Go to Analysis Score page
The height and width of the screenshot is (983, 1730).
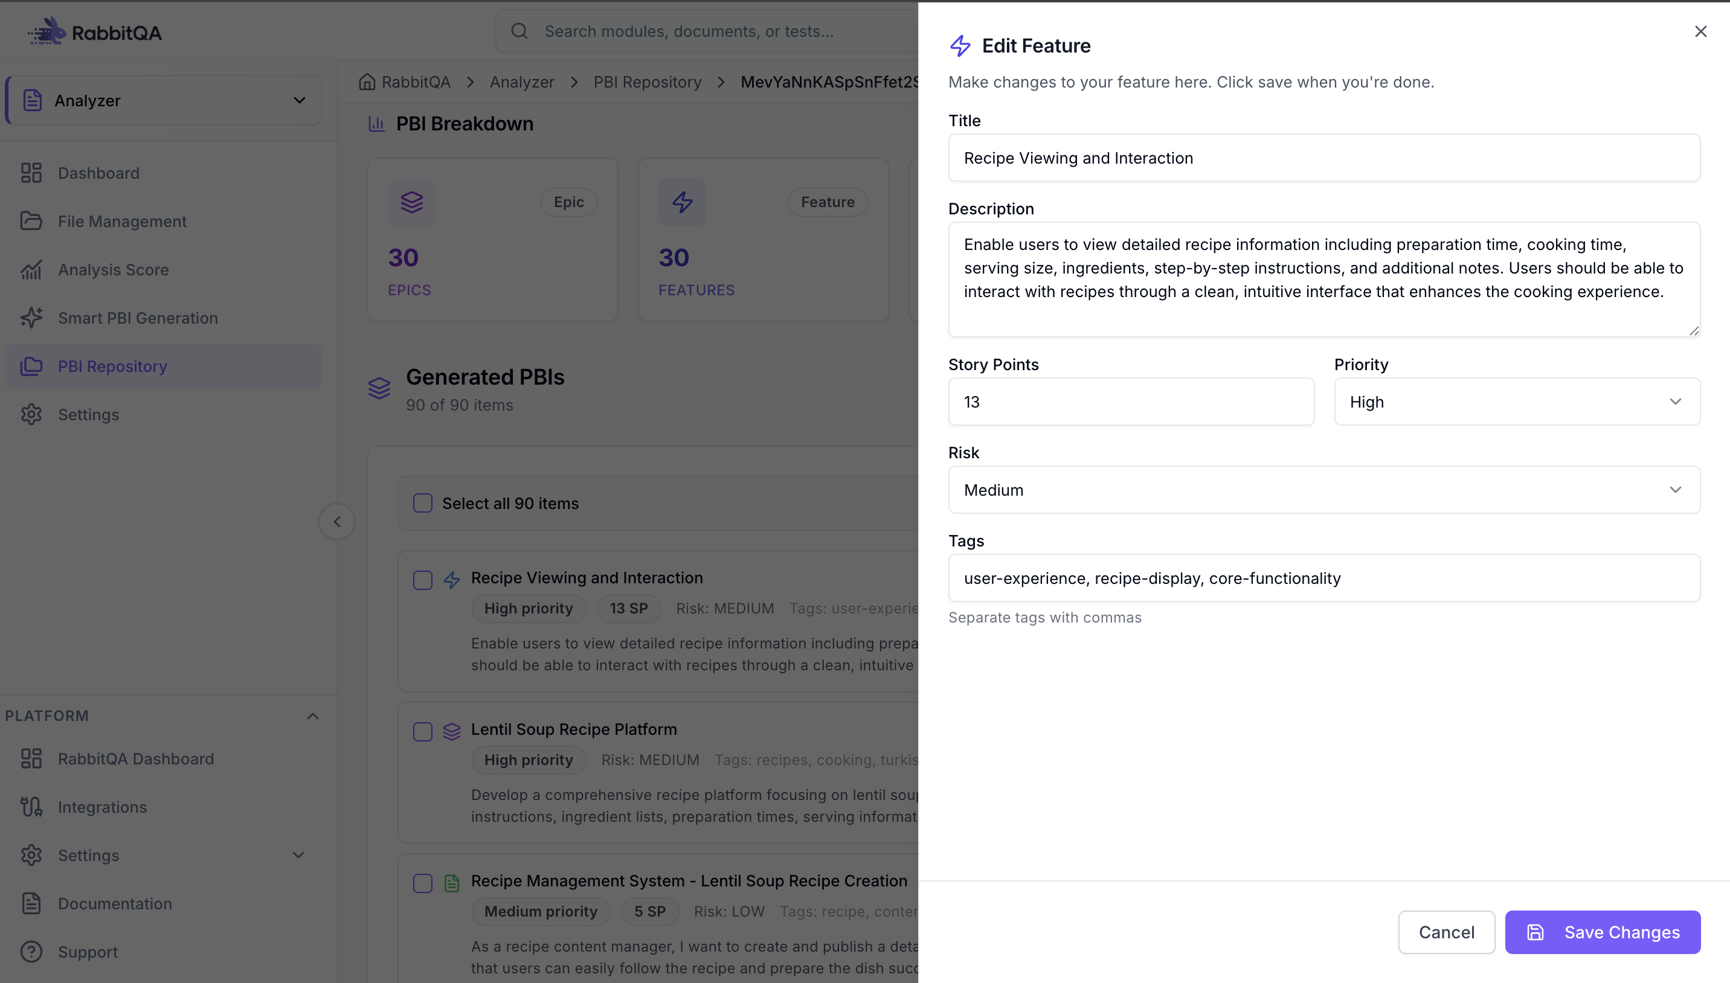point(164,269)
